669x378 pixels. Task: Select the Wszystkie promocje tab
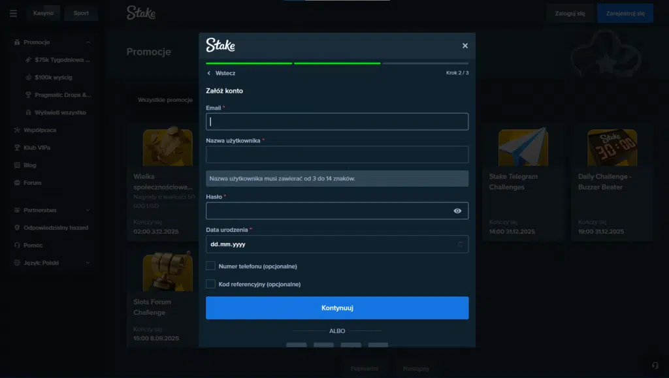165,100
